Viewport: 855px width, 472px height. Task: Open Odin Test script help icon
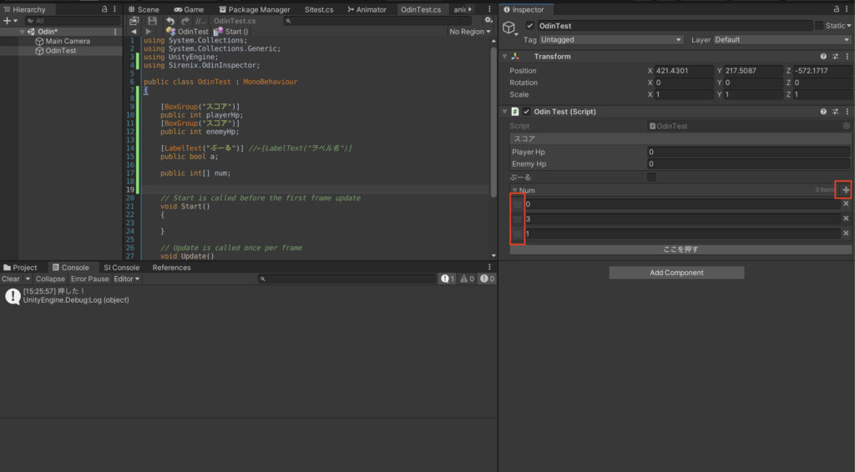[823, 111]
